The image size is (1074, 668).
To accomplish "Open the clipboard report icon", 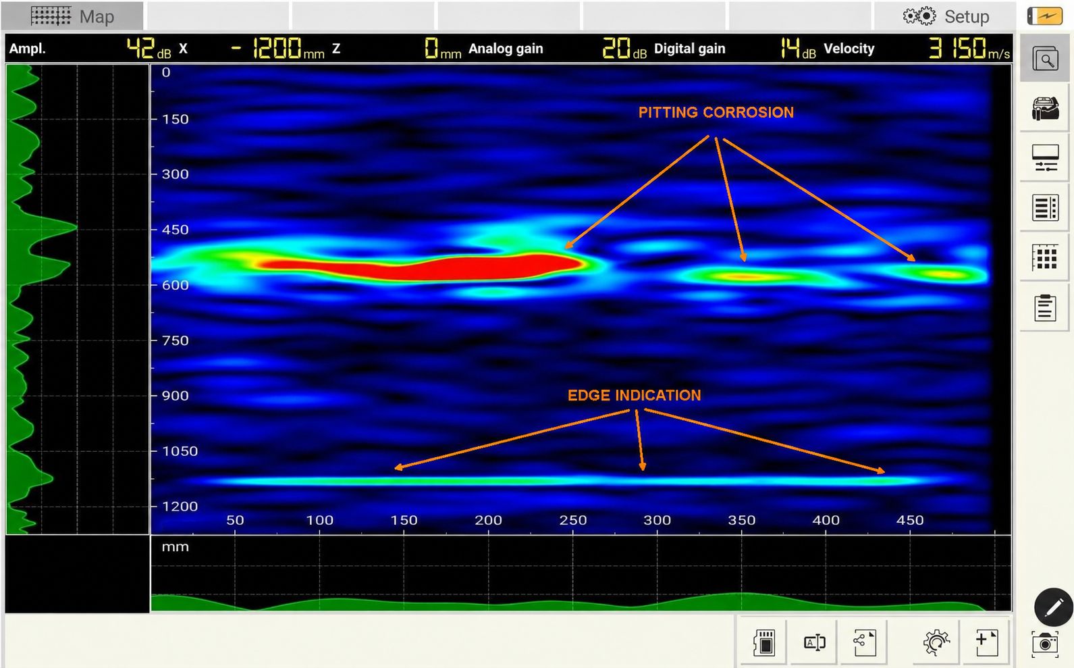I will pos(1045,307).
